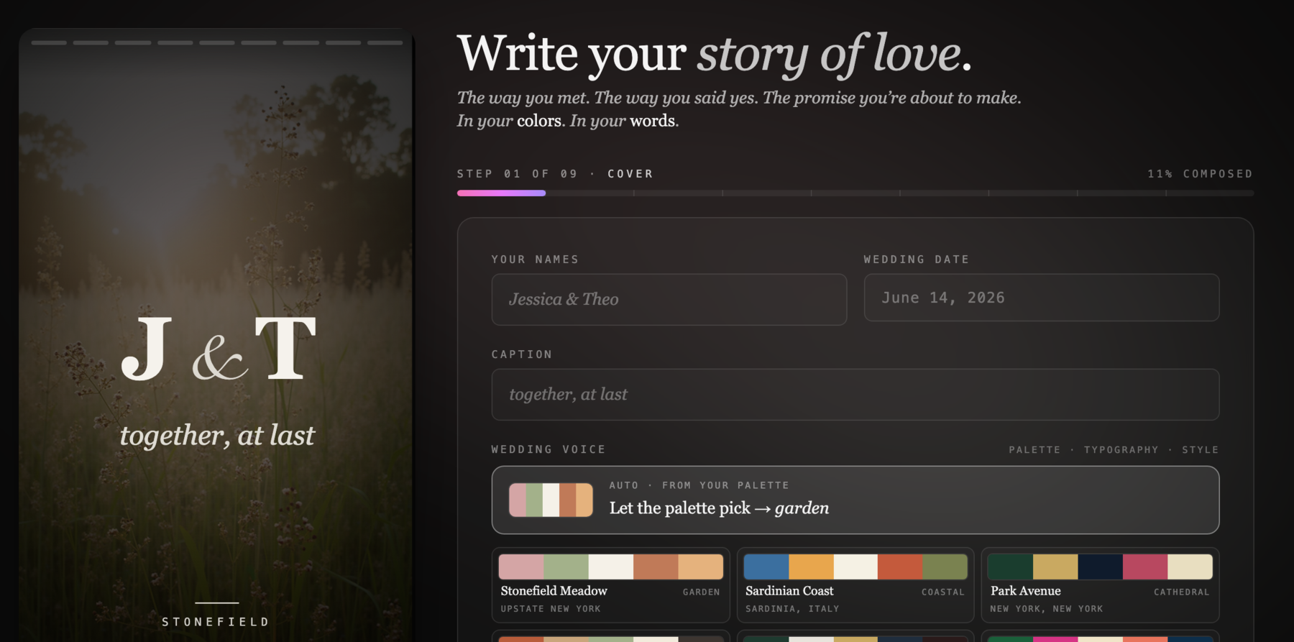
Task: Click the 'PALETTE · TYPOGRAPHY · STYLE' label
Action: (1114, 450)
